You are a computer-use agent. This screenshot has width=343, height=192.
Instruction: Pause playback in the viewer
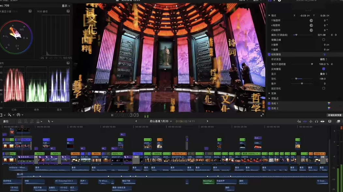pyautogui.click(x=112, y=115)
